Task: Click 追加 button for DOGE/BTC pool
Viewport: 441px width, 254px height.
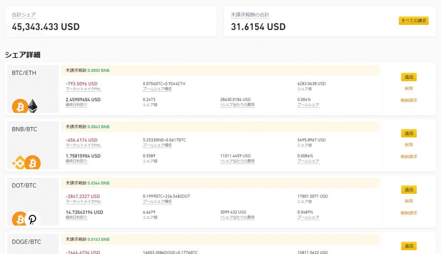Action: point(409,245)
